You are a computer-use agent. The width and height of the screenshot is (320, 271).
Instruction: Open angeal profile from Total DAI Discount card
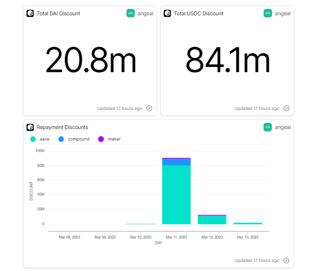(146, 13)
